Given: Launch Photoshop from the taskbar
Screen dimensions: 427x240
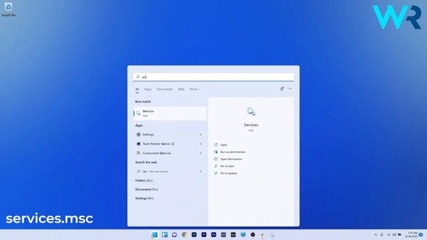Looking at the screenshot, I should click(194, 235).
